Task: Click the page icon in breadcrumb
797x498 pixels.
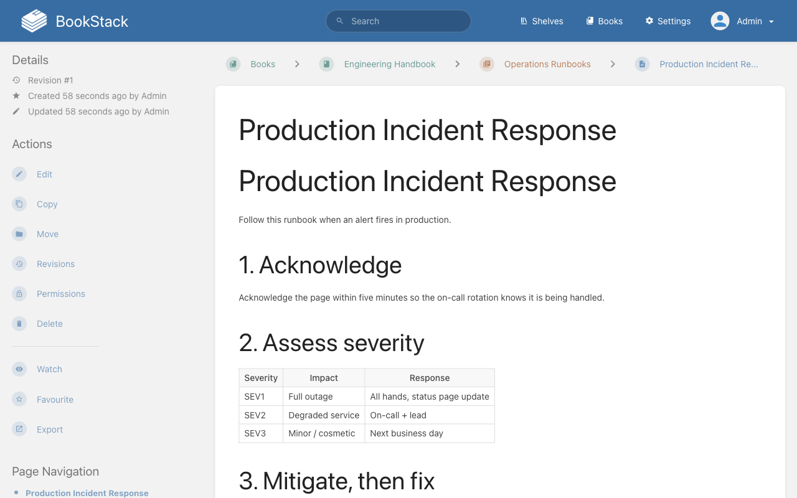Action: (x=642, y=64)
